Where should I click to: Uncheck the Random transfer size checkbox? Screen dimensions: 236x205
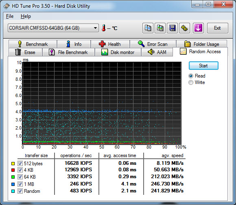tap(20, 191)
